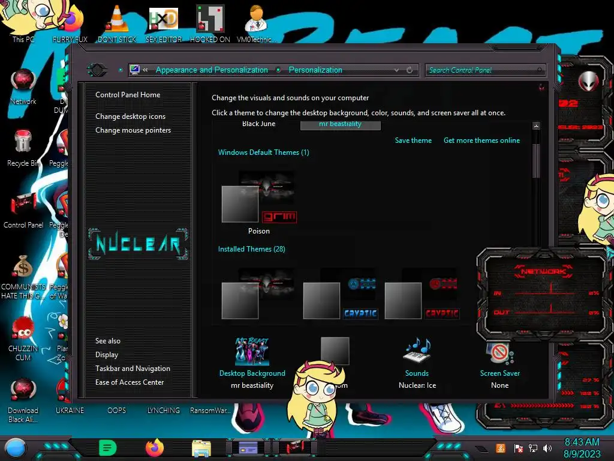Open the LYNCHING desktop shortcut
Screen dimensions: 614x461
coord(164,410)
